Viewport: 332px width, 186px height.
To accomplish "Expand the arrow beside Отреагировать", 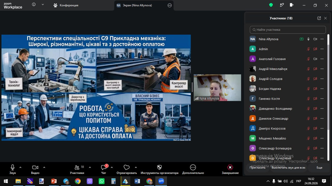I will click(136, 167).
